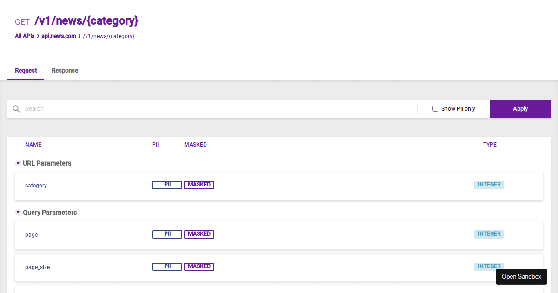This screenshot has height=293, width=558.
Task: Click the search magnifier icon
Action: (x=16, y=109)
